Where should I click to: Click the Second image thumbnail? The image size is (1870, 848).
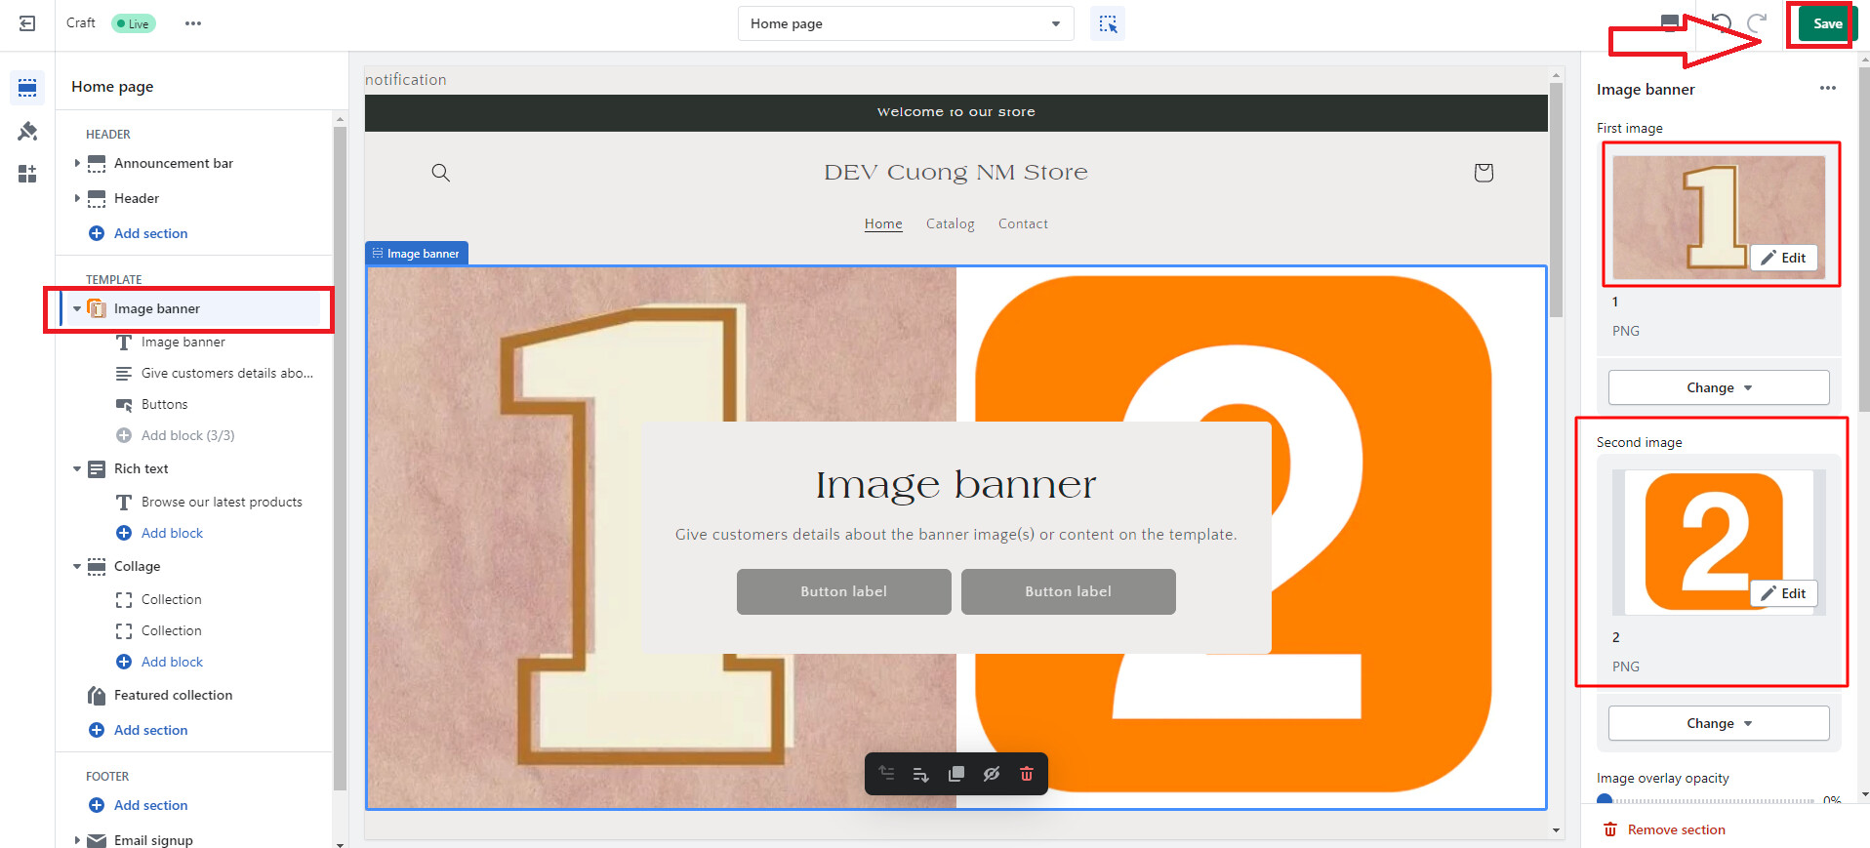(1719, 542)
